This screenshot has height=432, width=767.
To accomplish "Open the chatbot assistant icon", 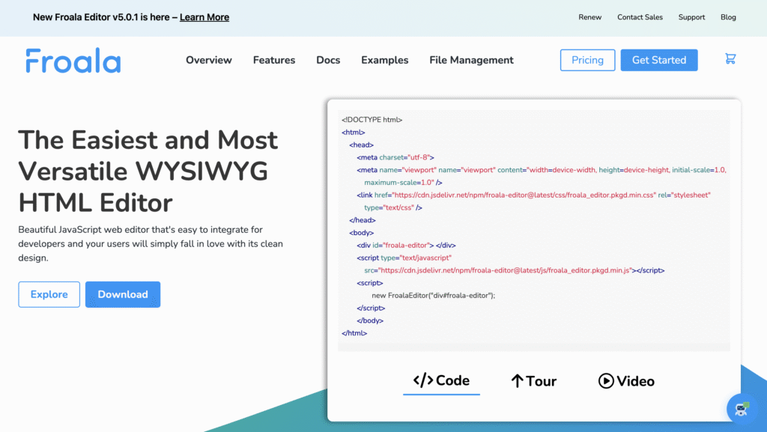I will [x=742, y=409].
